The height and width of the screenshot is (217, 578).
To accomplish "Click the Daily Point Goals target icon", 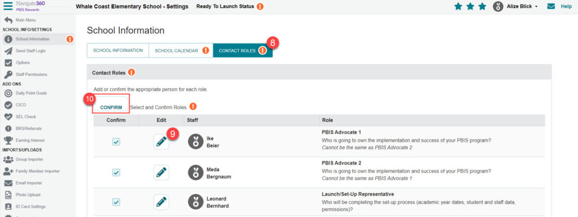I will pos(8,93).
